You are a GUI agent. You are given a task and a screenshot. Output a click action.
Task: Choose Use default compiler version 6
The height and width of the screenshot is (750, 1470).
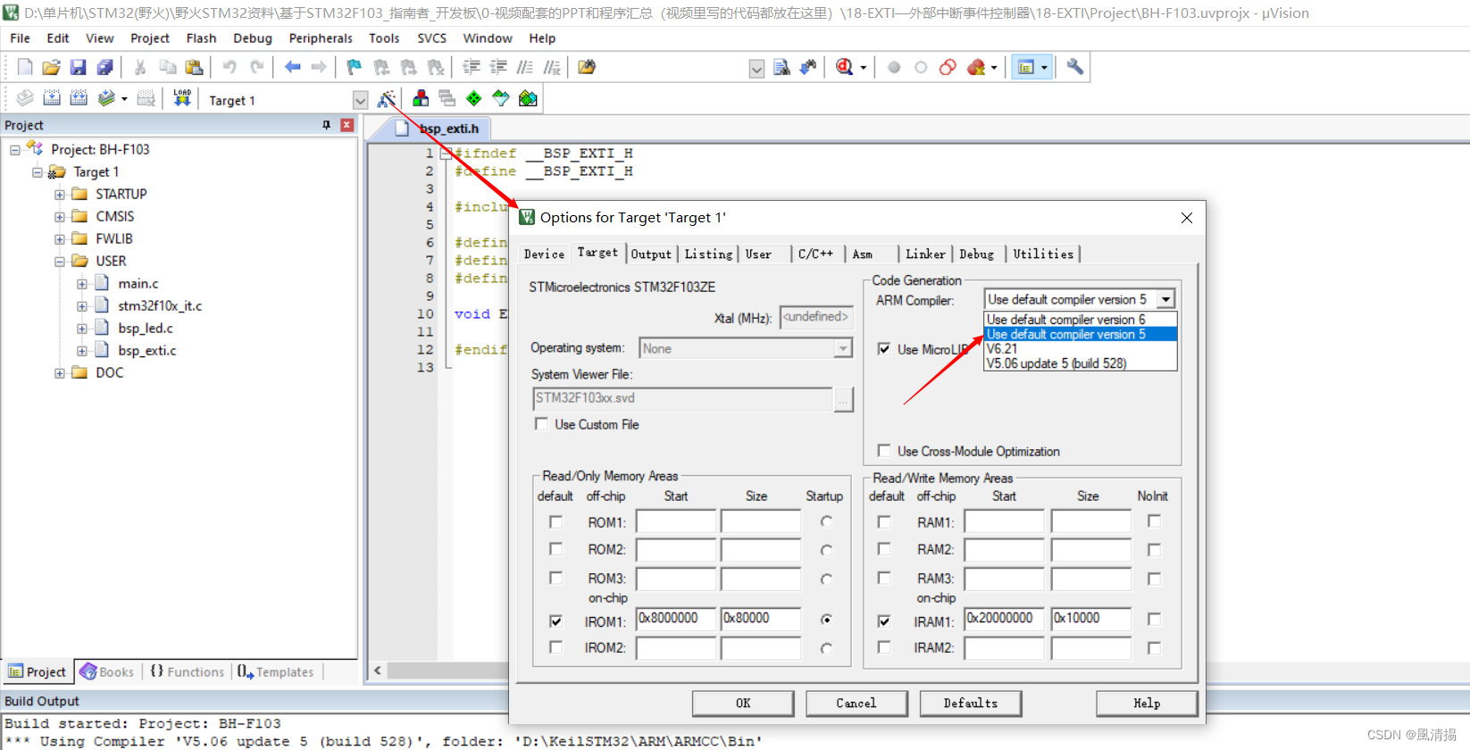pos(1081,320)
